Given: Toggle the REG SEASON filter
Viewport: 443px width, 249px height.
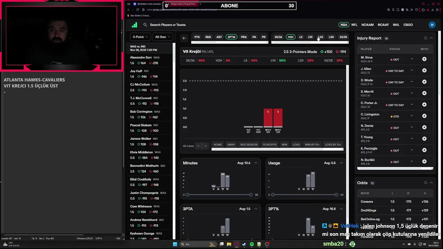Looking at the screenshot, I should (x=249, y=145).
